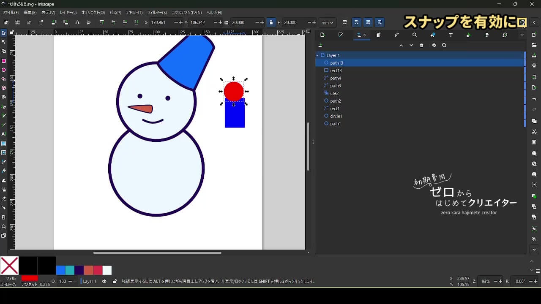Select the Rectangle tool in toolbox
This screenshot has height=304, width=541.
pos(4,61)
